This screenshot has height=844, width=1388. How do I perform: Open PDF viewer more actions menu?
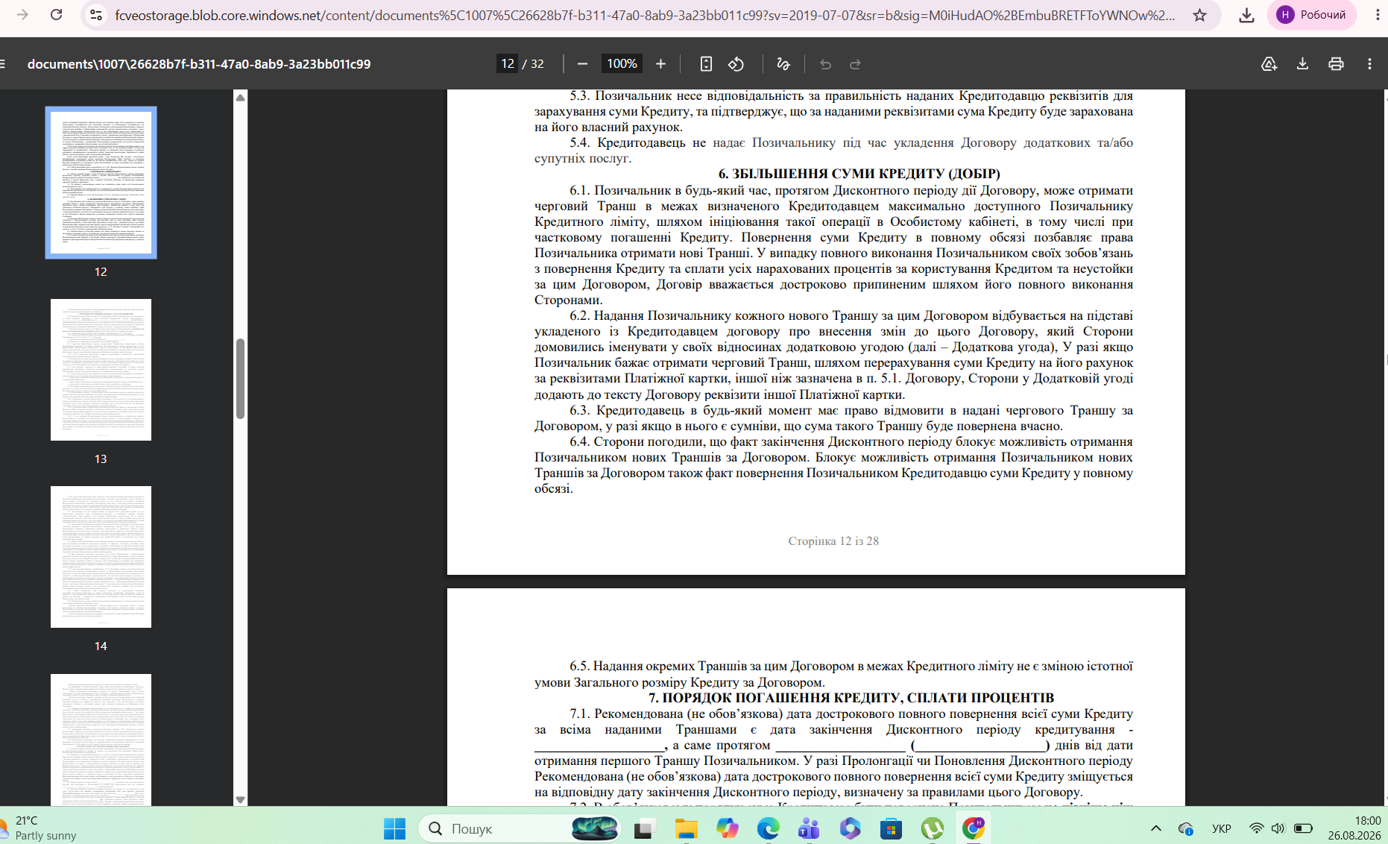point(1369,64)
